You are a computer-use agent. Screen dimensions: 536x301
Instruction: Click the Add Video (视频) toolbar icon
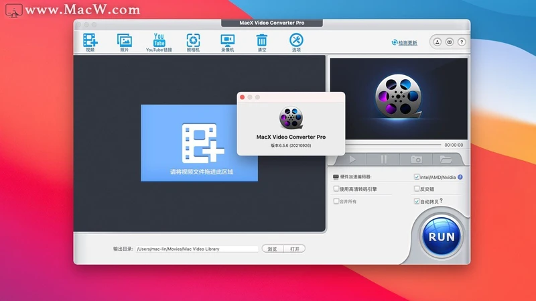point(90,42)
